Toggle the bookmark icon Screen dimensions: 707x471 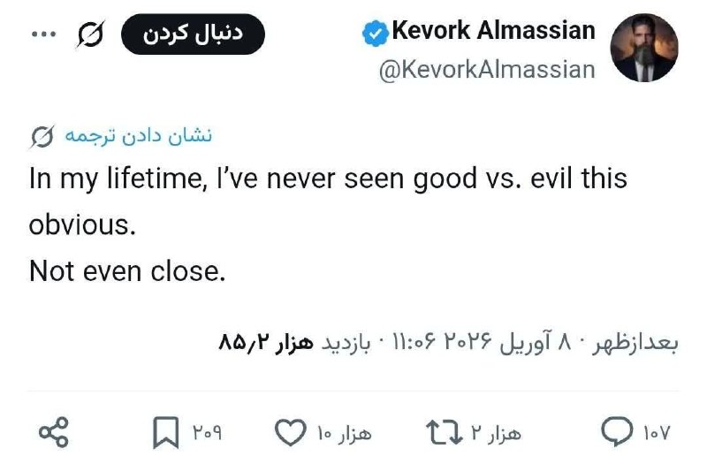[x=165, y=433]
